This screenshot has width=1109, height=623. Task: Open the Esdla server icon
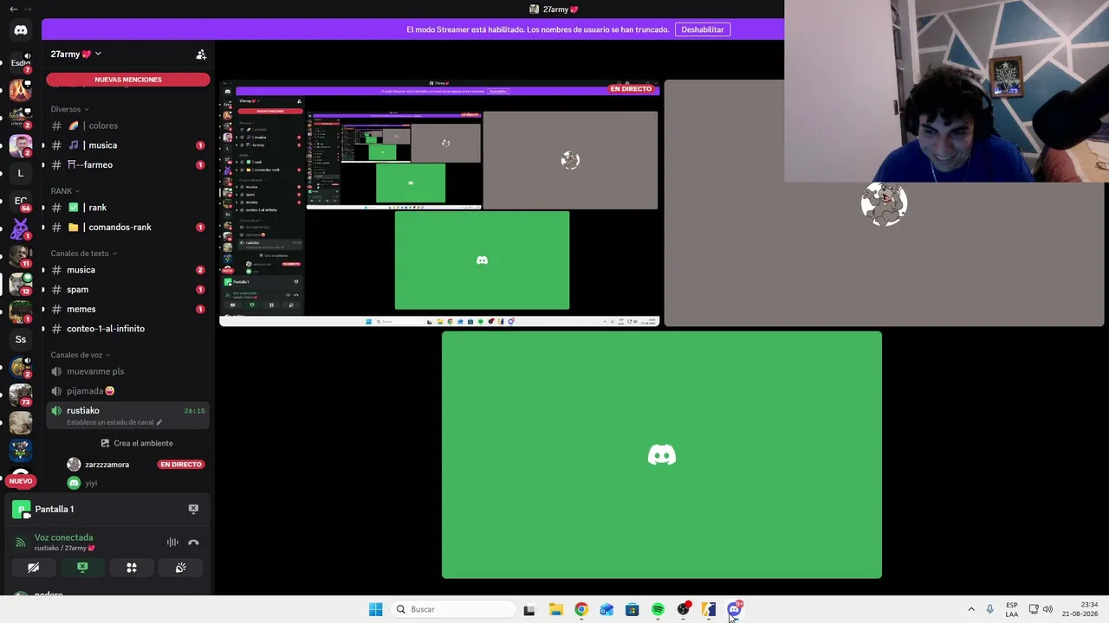pyautogui.click(x=21, y=62)
